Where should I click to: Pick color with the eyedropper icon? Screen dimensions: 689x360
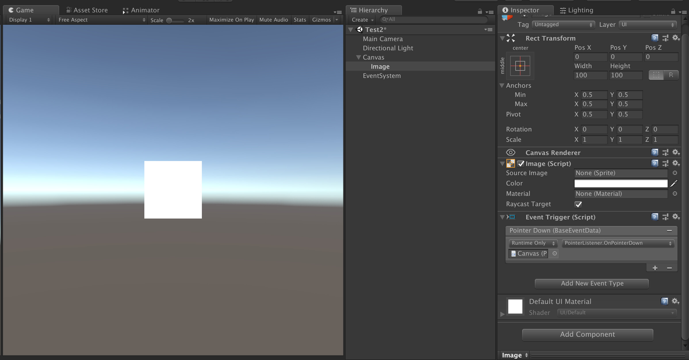coord(674,183)
